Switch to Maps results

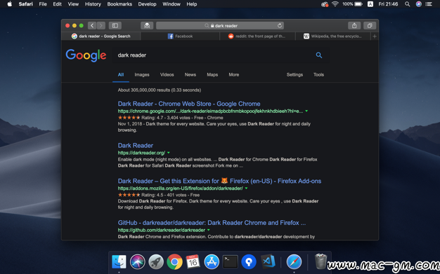pyautogui.click(x=212, y=75)
